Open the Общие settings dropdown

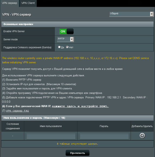pyautogui.click(x=131, y=14)
